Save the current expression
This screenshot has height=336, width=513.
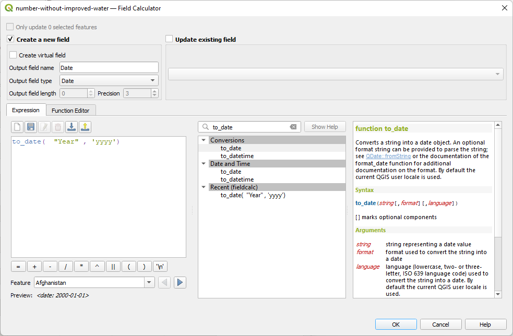point(31,127)
